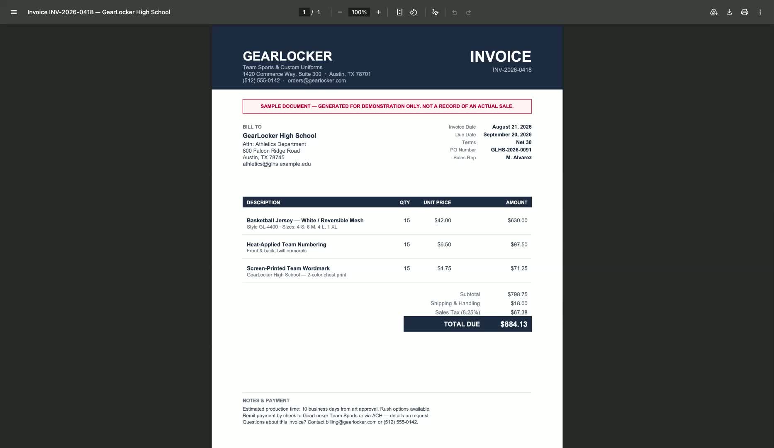This screenshot has height=448, width=774.
Task: Click the AMOUNT column header
Action: point(517,202)
